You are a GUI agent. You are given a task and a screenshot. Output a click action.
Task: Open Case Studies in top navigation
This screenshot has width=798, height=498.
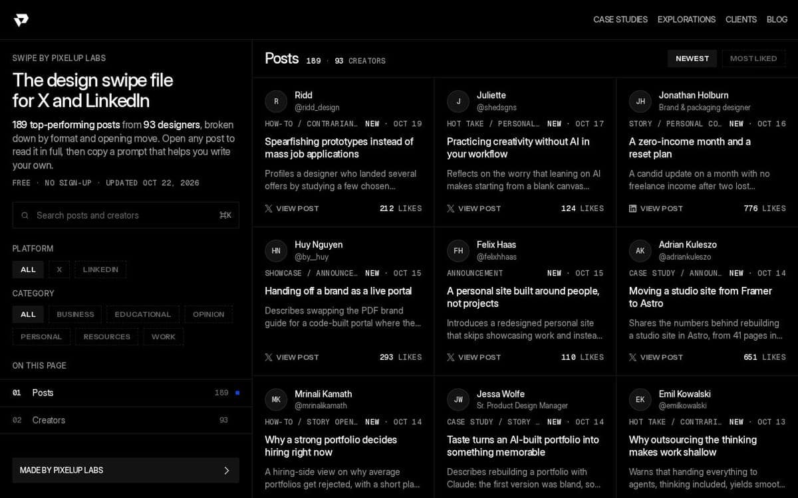tap(620, 20)
